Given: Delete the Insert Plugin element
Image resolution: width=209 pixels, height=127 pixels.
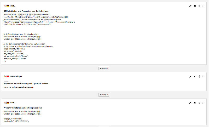Looking at the screenshot, I should [200, 77].
